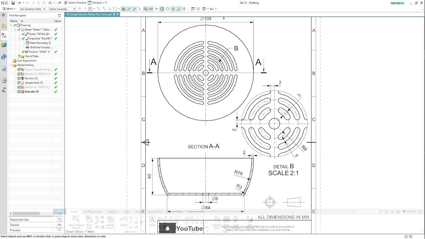
Task: Collapse the Model History folder
Action: coord(11,65)
